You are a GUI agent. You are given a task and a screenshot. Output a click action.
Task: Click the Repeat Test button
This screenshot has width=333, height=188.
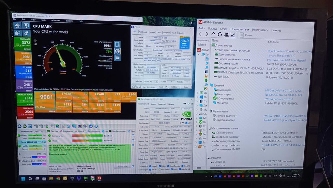pos(122,167)
